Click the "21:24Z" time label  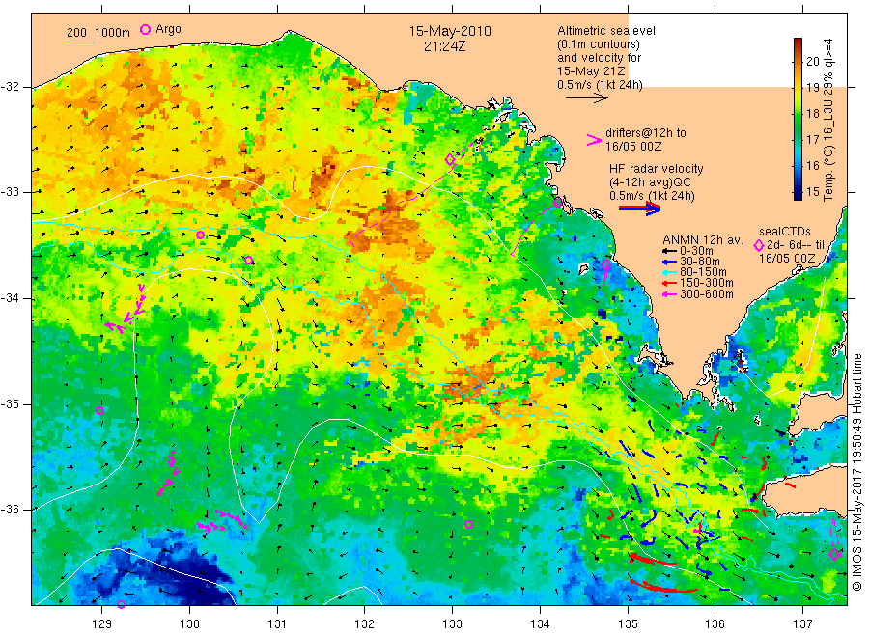pyautogui.click(x=444, y=46)
